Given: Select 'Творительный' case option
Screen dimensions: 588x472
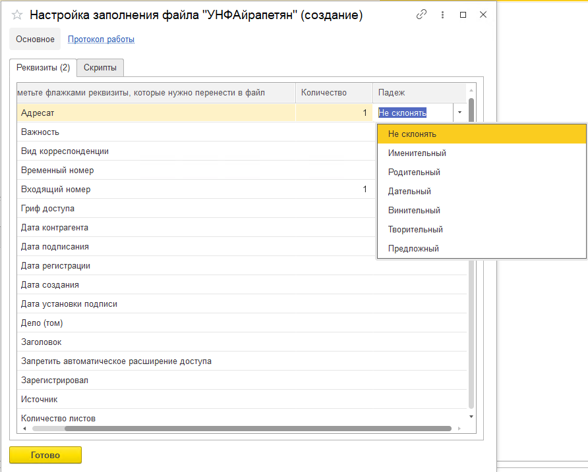Looking at the screenshot, I should click(x=415, y=230).
